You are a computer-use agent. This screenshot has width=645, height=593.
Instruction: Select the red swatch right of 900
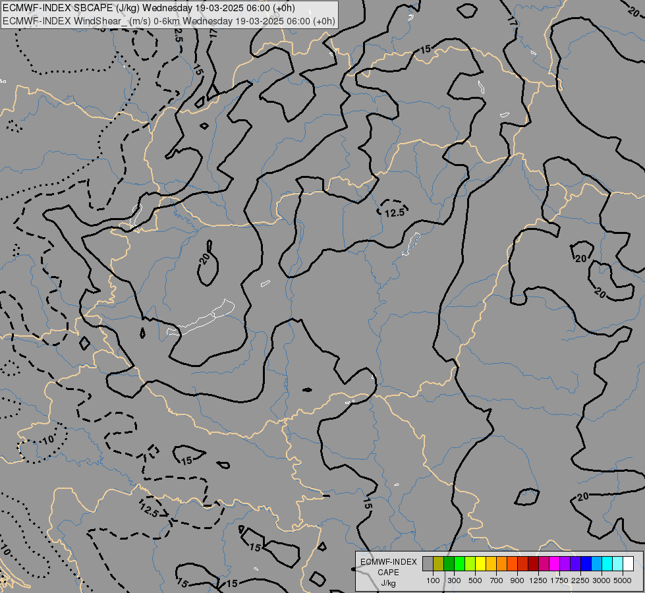pos(523,564)
